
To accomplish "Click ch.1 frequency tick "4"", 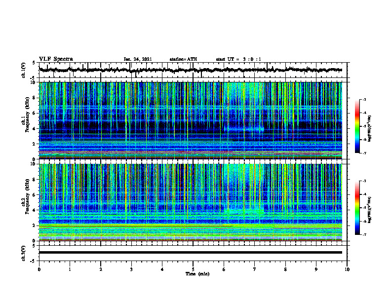I will point(35,129).
